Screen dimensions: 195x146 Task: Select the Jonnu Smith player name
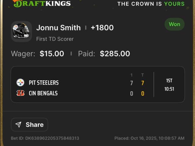pos(58,28)
